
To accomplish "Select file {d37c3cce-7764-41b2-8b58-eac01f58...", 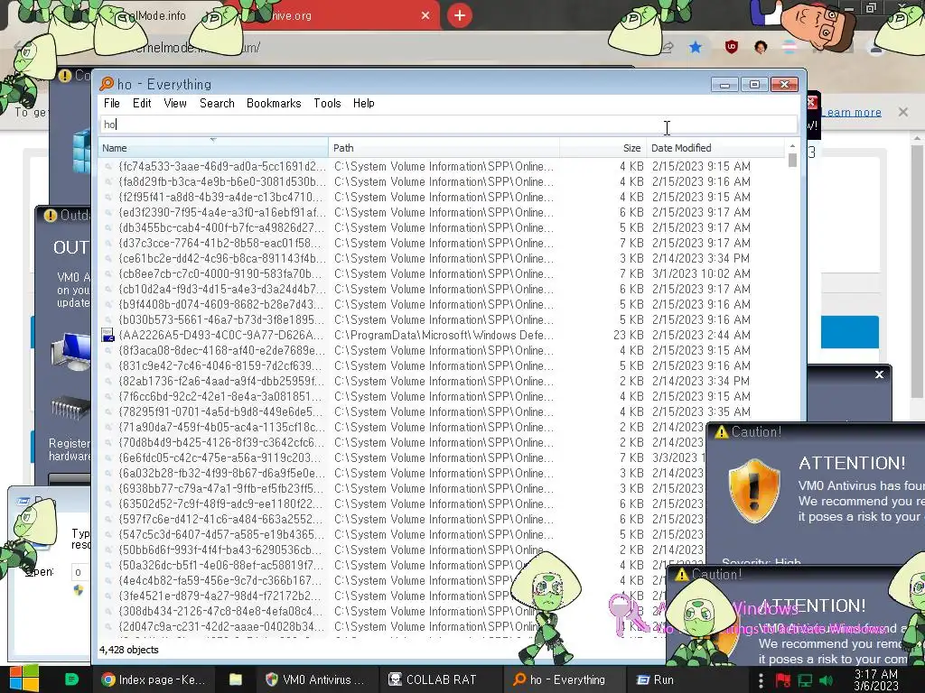I will 222,244.
